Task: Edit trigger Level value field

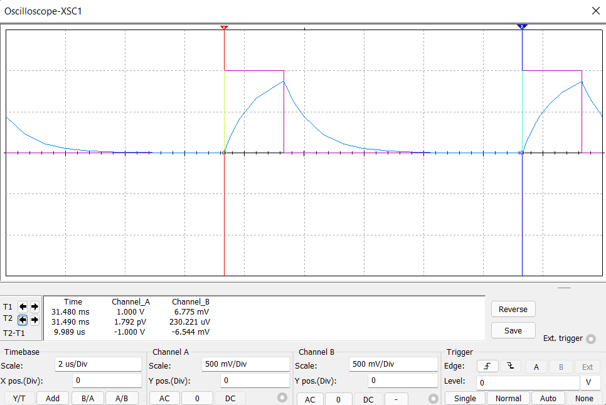Action: pyautogui.click(x=528, y=382)
